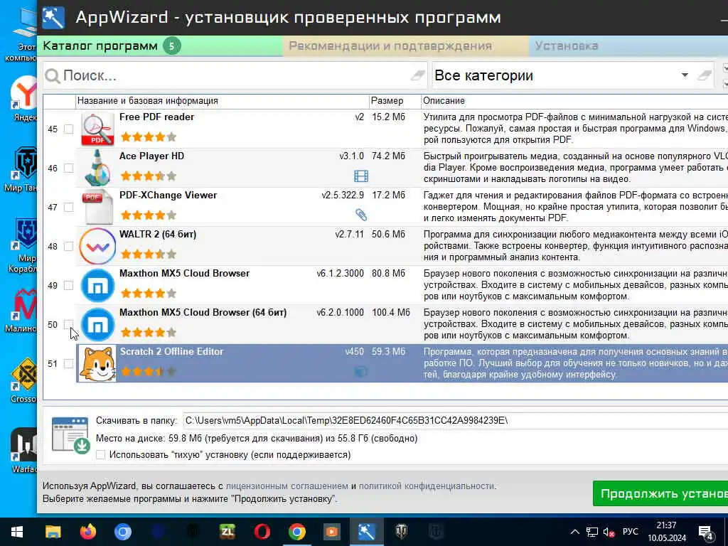Click the PDF-XChange Viewer program name
This screenshot has height=546, width=728.
(168, 195)
